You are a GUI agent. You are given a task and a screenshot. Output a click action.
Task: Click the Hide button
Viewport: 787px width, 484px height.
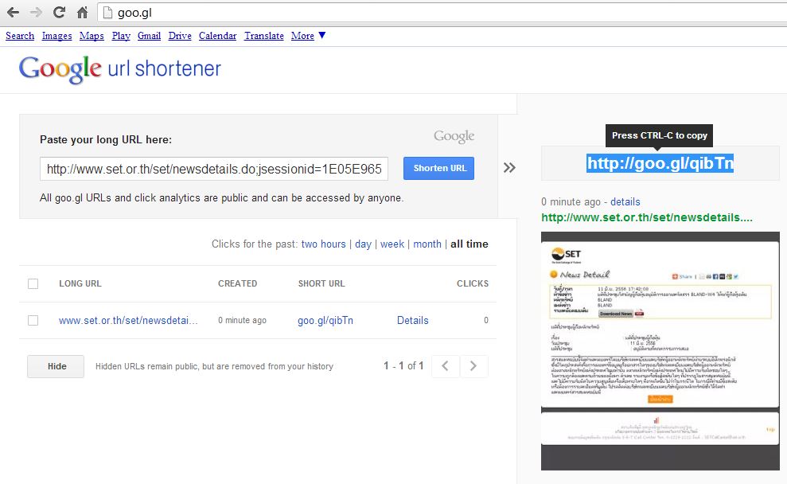click(x=56, y=366)
